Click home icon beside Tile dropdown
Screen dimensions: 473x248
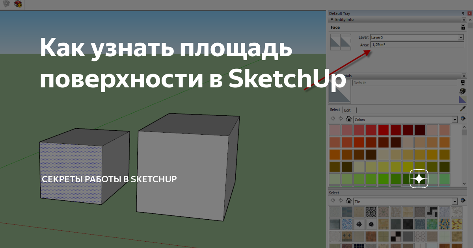[x=348, y=201]
